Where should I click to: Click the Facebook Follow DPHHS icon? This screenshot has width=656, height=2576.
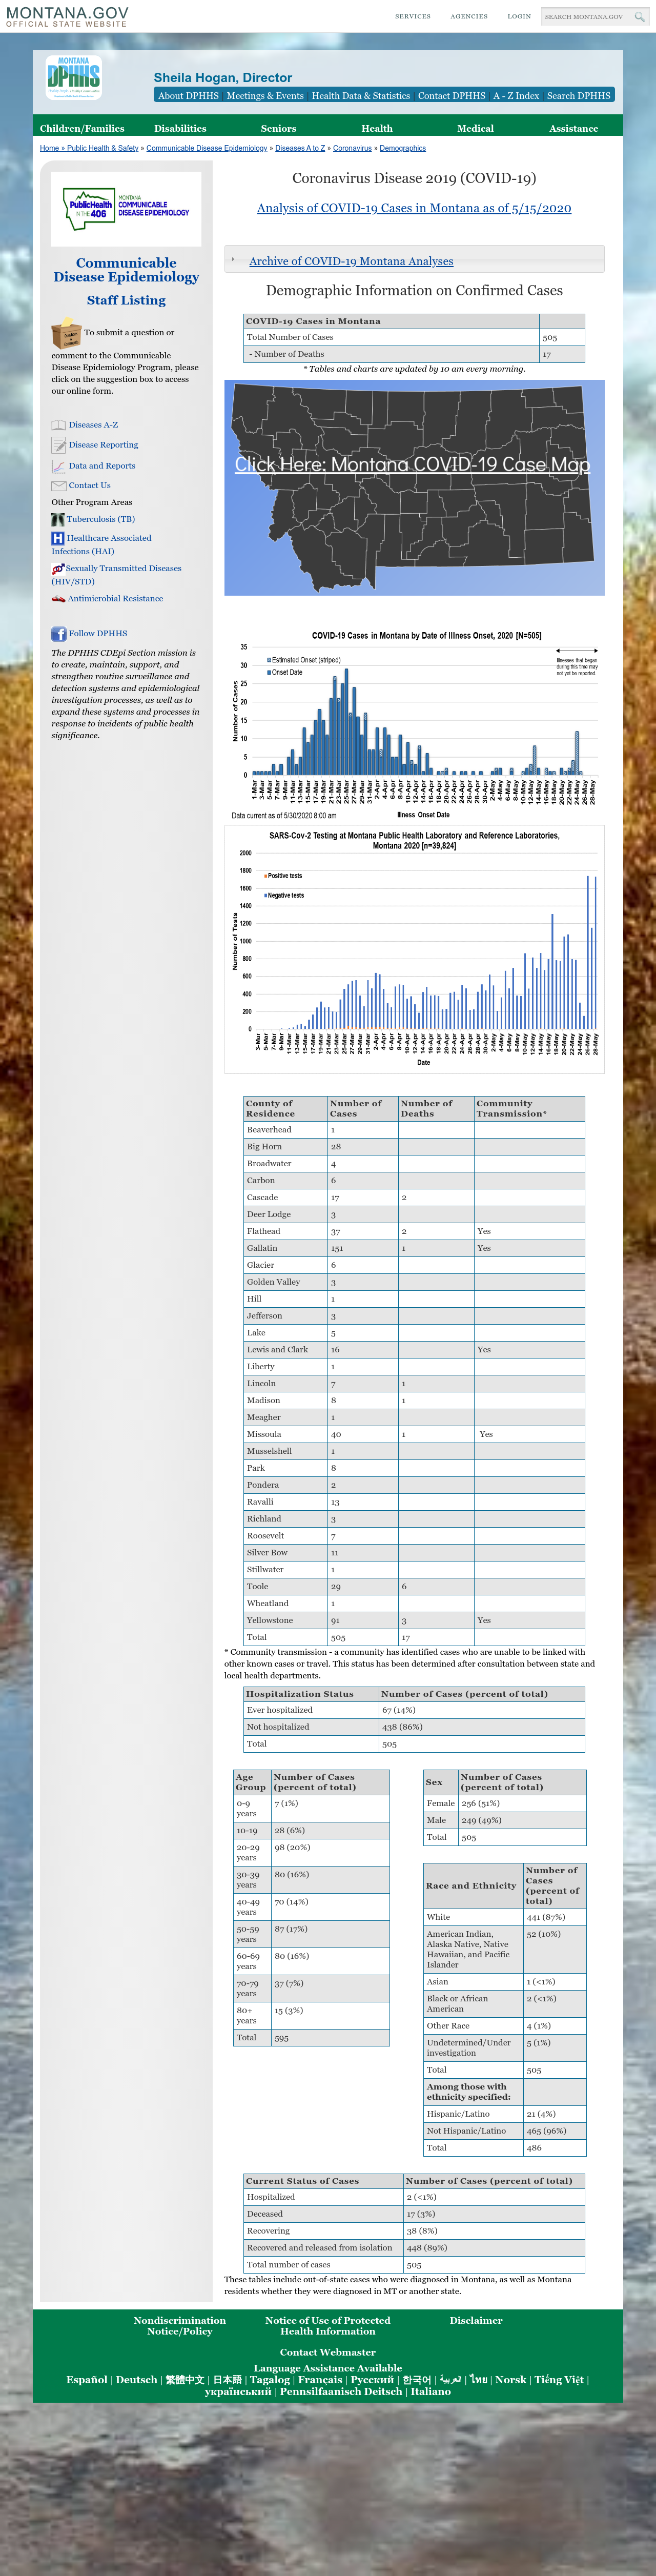(x=58, y=633)
